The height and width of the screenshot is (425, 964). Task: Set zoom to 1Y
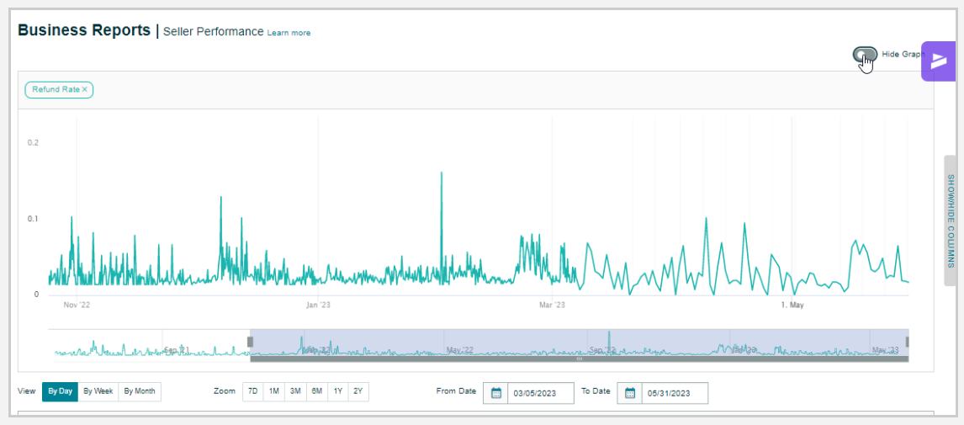(x=337, y=392)
